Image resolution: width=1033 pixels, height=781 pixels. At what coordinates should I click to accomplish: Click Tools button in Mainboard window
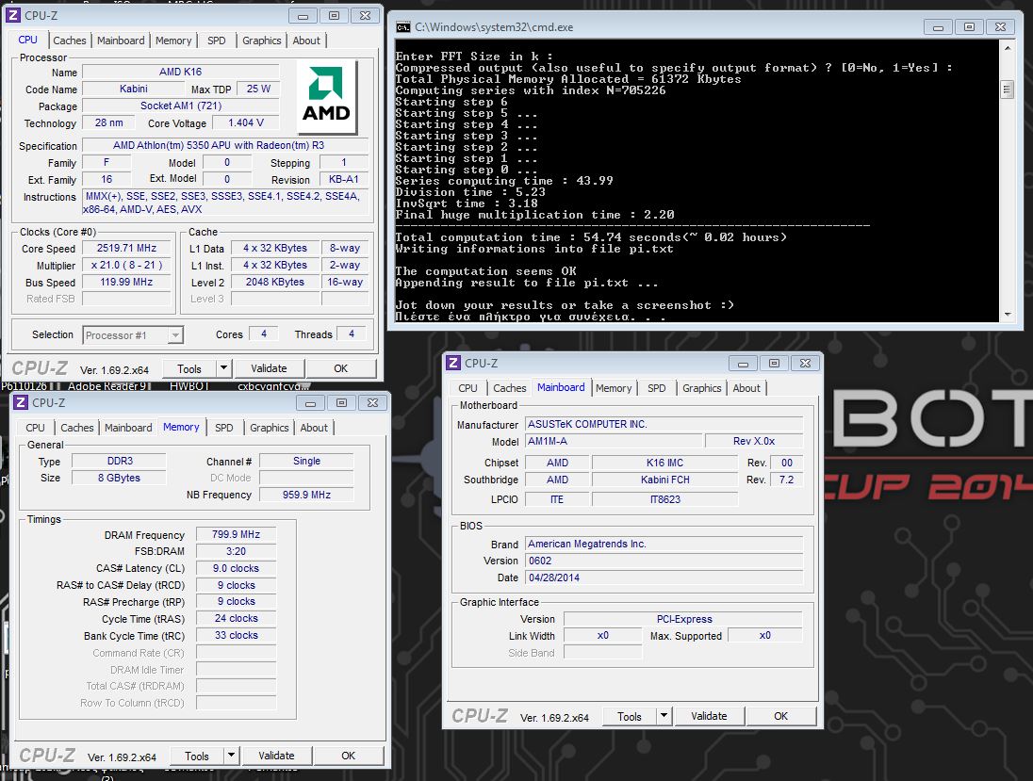(630, 716)
